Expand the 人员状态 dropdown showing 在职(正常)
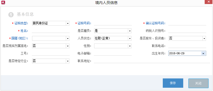The image size is (213, 91). [113, 38]
